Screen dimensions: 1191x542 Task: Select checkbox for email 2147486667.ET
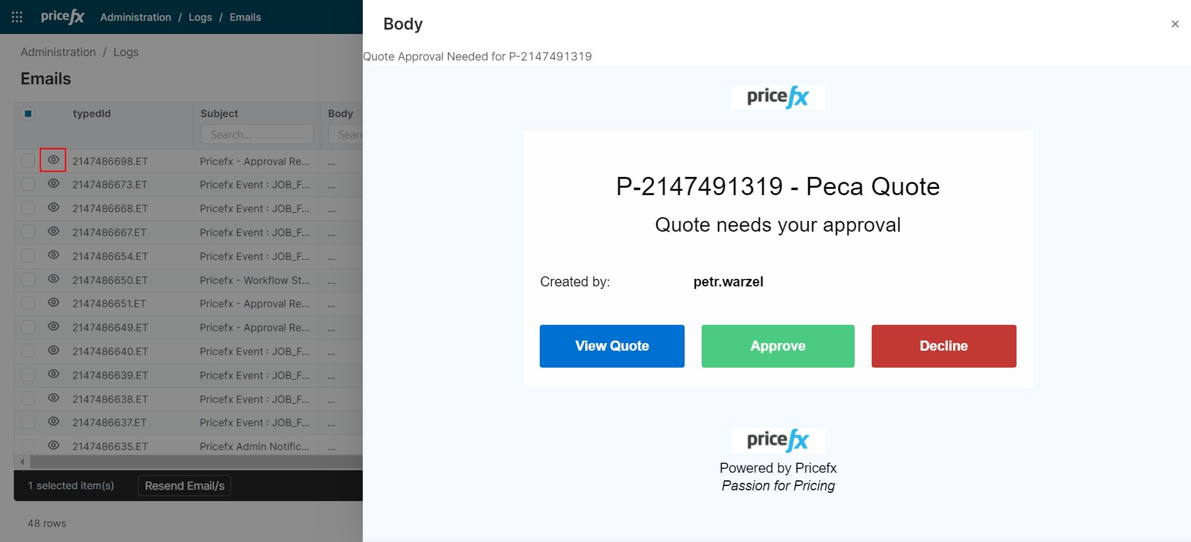point(28,232)
